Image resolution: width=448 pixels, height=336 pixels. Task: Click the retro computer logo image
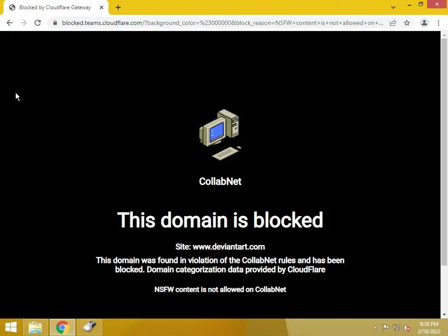(220, 135)
